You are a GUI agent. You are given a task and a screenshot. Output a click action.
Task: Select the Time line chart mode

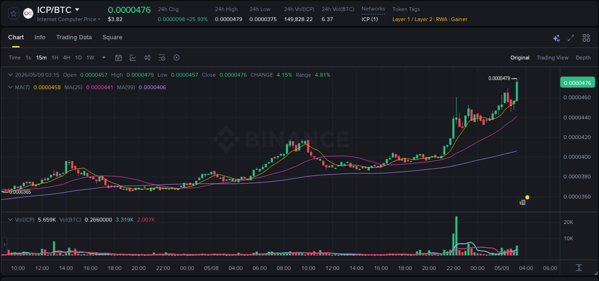pos(15,58)
